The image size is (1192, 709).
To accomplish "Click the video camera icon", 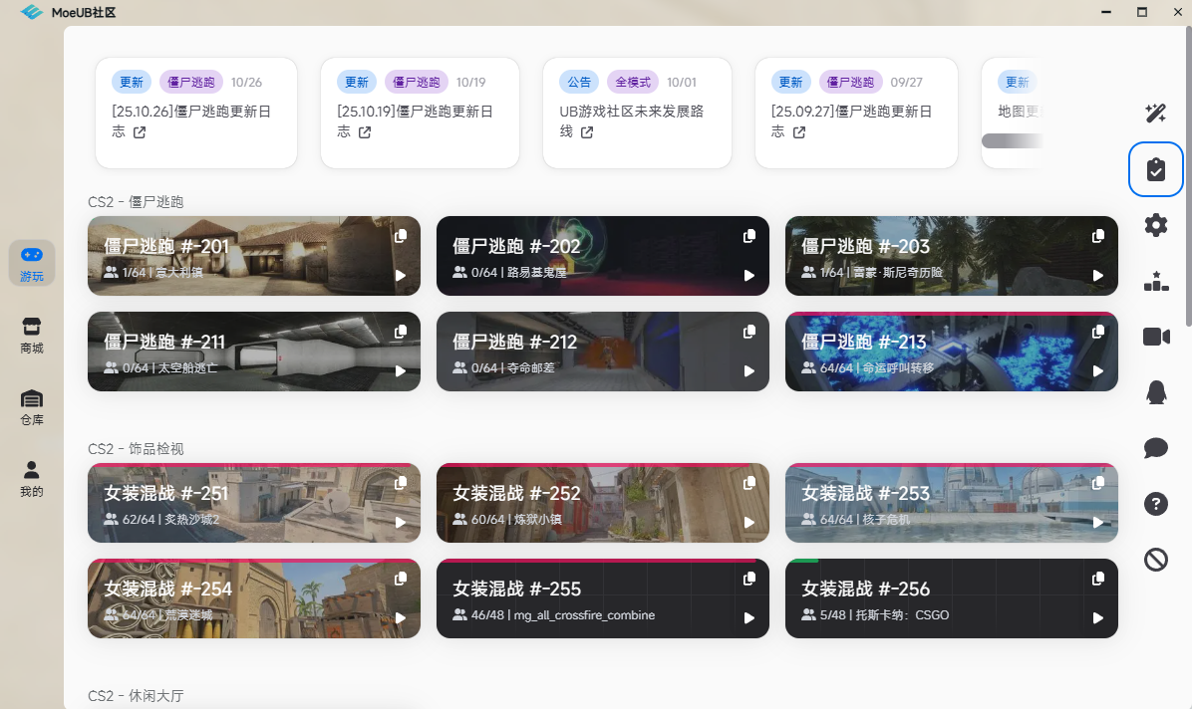I will pyautogui.click(x=1155, y=337).
